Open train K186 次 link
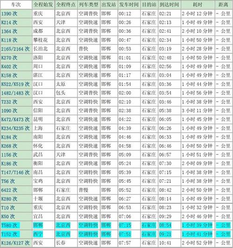 pyautogui.click(x=9, y=163)
